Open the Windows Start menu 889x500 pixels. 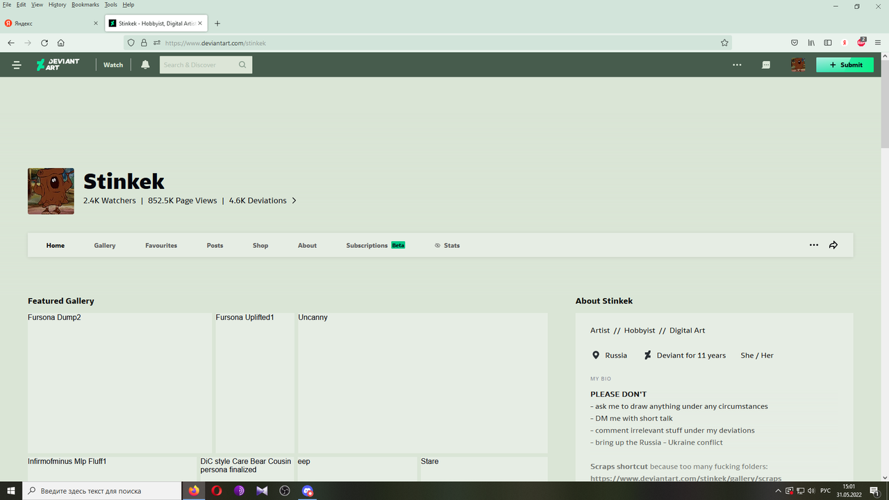(x=11, y=491)
